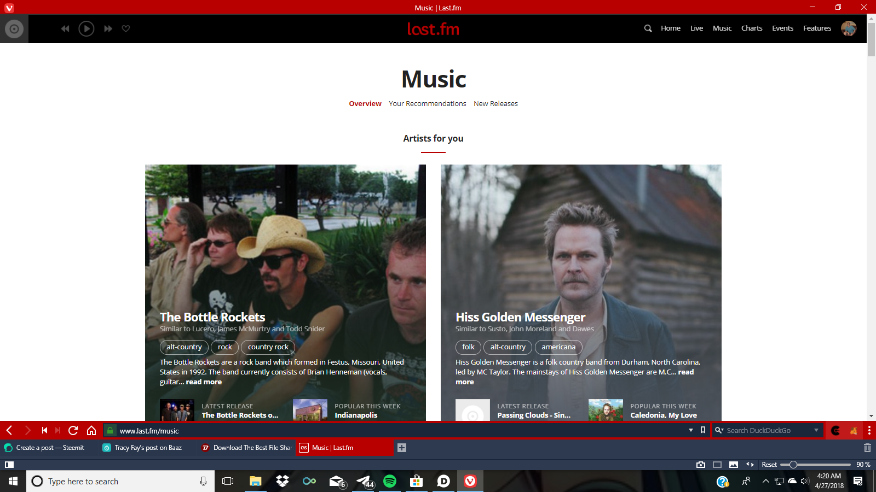Open the user profile avatar menu
Image resolution: width=876 pixels, height=492 pixels.
(x=849, y=28)
